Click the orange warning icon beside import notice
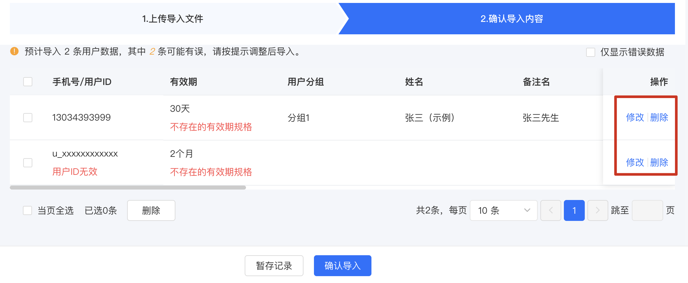Image resolution: width=688 pixels, height=283 pixels. tap(14, 51)
